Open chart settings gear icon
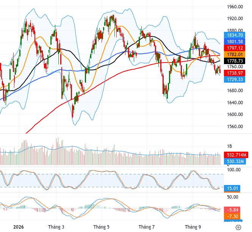The image size is (252, 232). coord(238,227)
